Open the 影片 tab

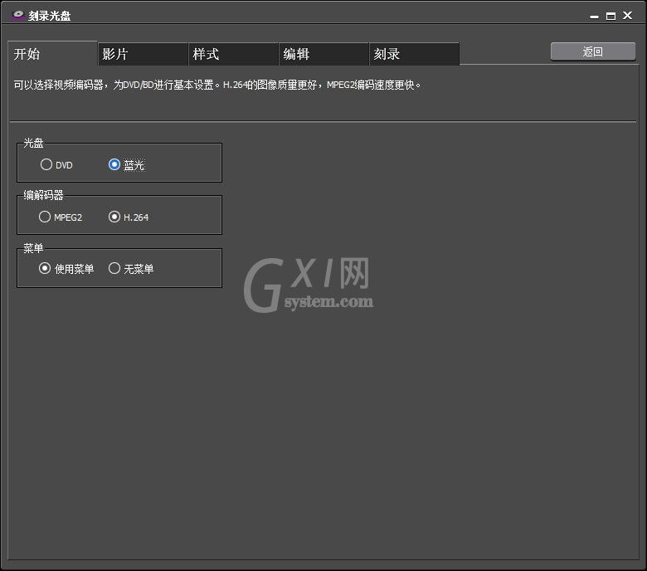point(143,54)
